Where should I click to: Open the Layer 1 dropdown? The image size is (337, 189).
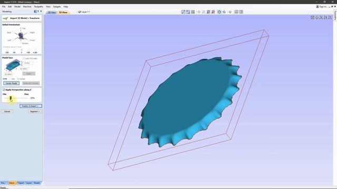click(84, 12)
